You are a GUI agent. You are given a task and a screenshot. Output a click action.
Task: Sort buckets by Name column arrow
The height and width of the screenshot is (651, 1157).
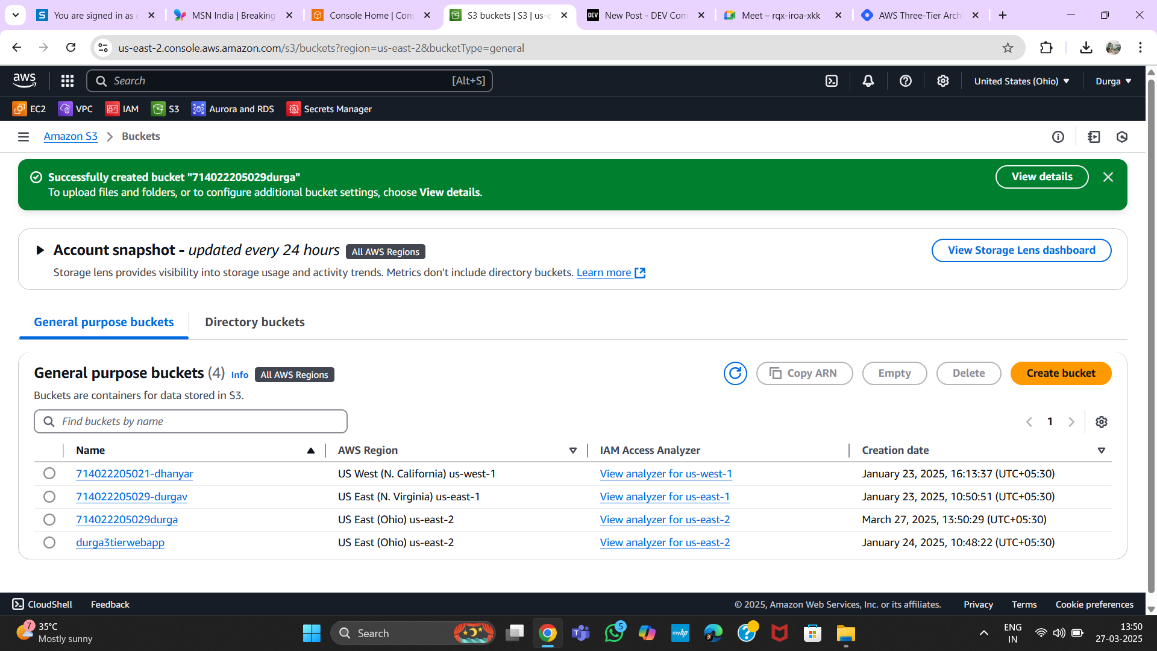311,450
